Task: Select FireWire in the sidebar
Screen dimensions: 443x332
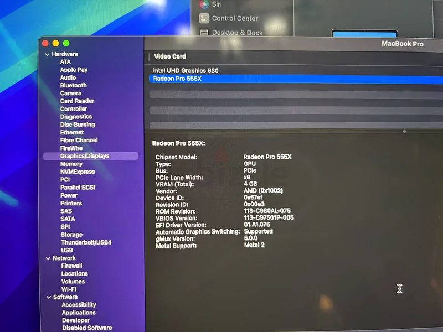Action: coord(71,148)
